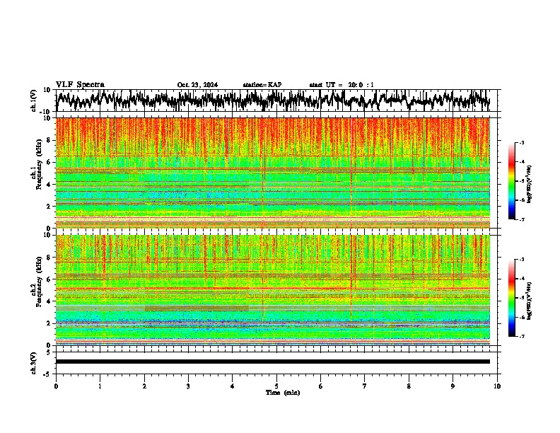
Task: Click the '-3' label on ch.2 color bar
Action: click(x=521, y=260)
